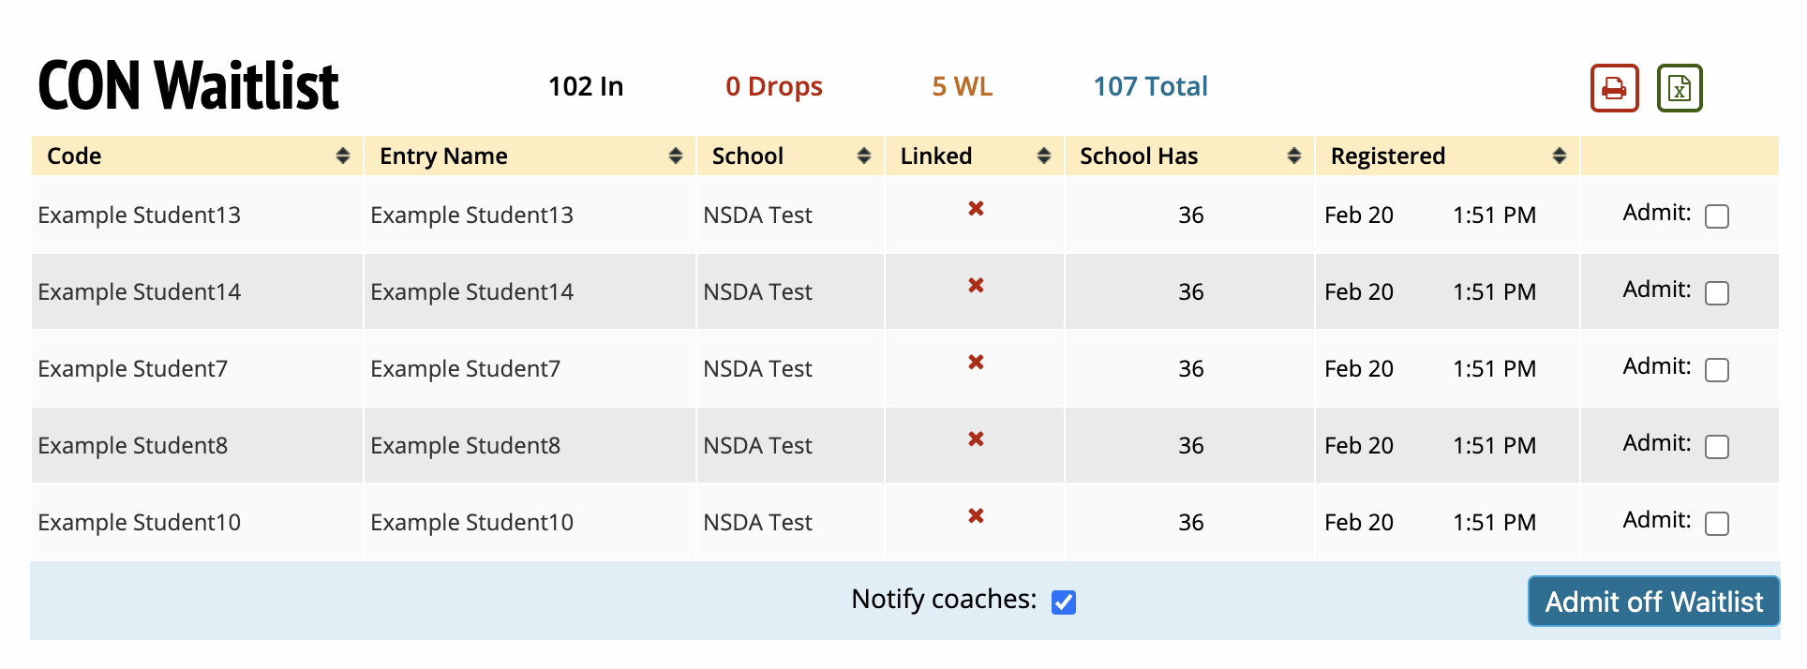Sort by Entry Name column header
This screenshot has height=669, width=1807.
point(443,156)
